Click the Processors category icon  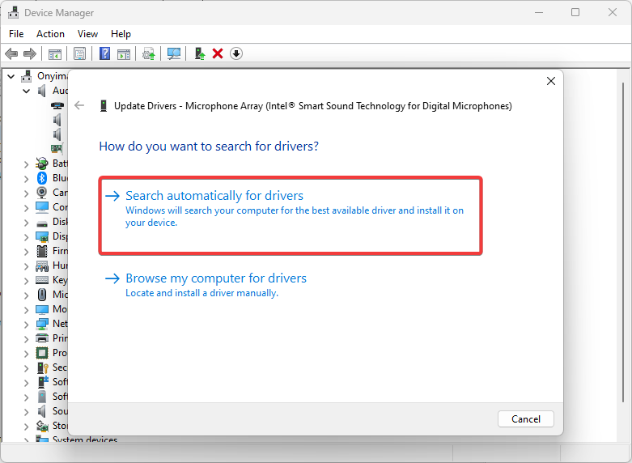tap(42, 352)
